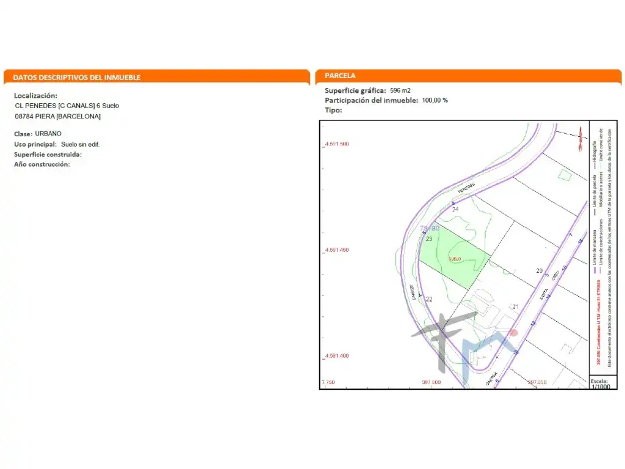
Task: Click the 'Clase:' label
Action: (23, 134)
